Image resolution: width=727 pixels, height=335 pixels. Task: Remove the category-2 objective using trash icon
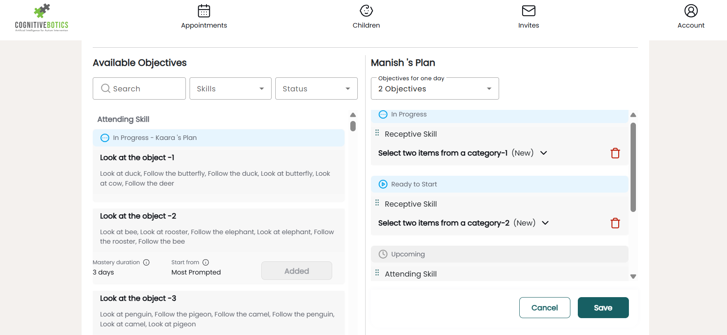tap(615, 223)
